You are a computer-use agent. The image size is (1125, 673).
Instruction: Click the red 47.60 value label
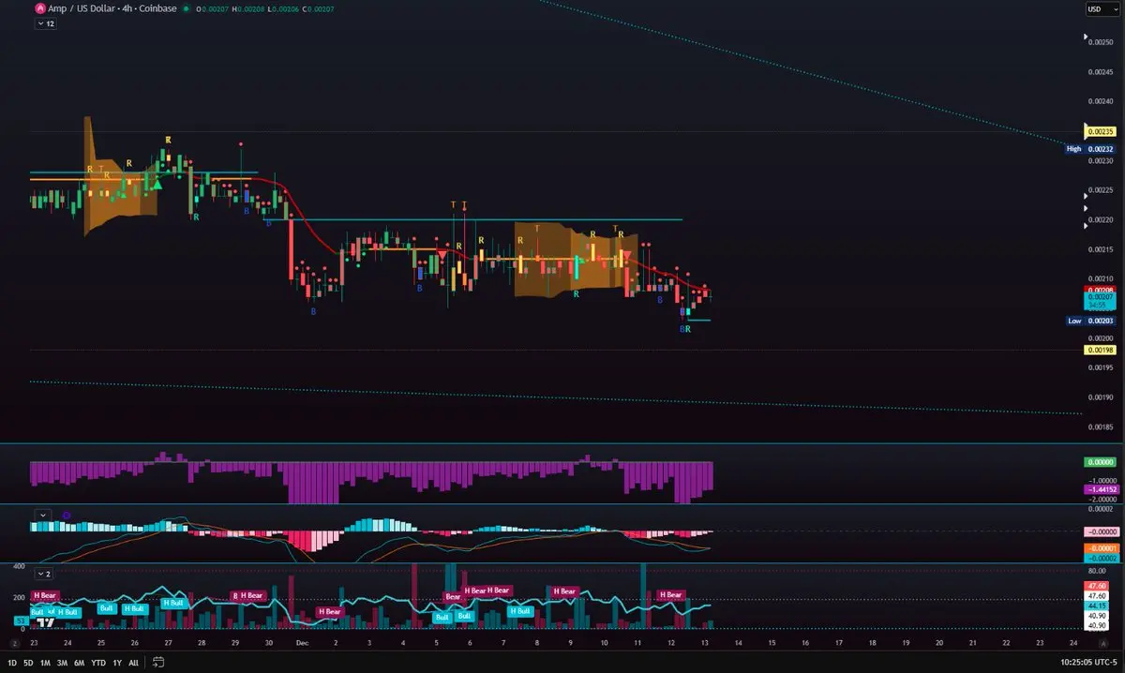tap(1097, 585)
